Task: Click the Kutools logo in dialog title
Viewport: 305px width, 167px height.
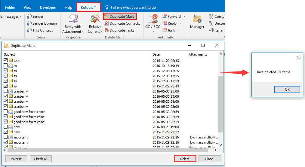Action: tap(7, 45)
